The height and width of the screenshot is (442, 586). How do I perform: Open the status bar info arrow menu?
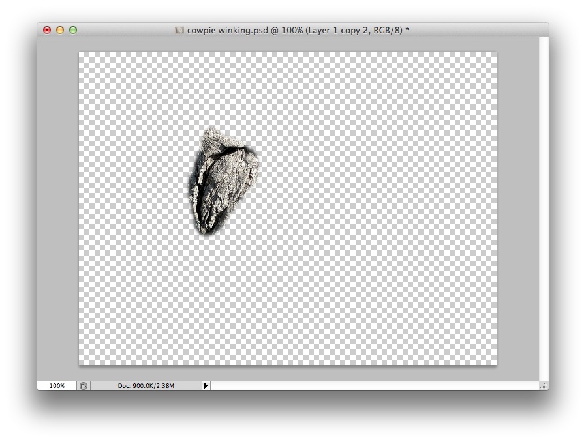click(206, 386)
